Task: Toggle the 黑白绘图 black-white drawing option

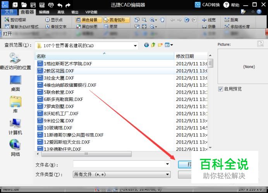Action: (87, 26)
